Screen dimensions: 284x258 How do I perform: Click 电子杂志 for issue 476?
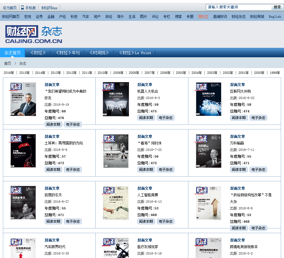(x=73, y=125)
